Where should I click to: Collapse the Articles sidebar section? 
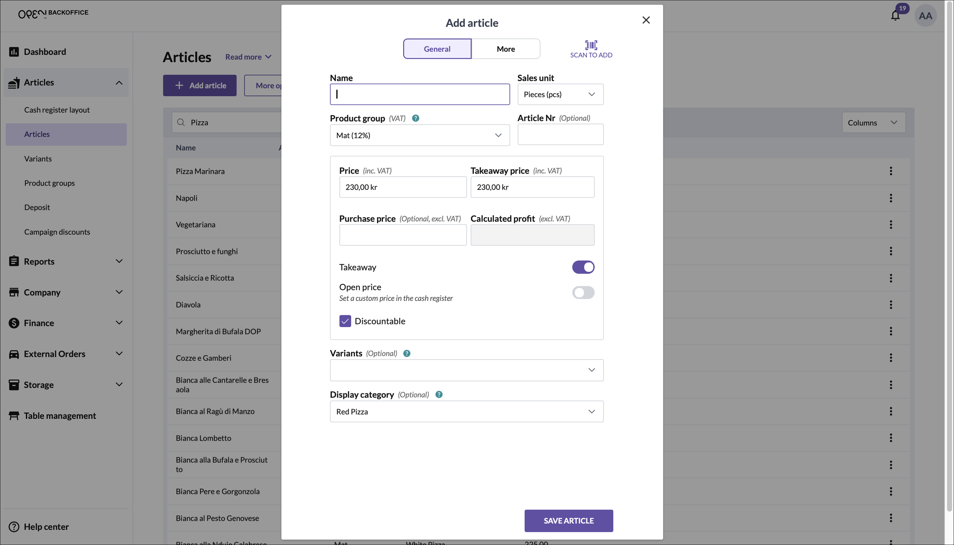point(119,83)
